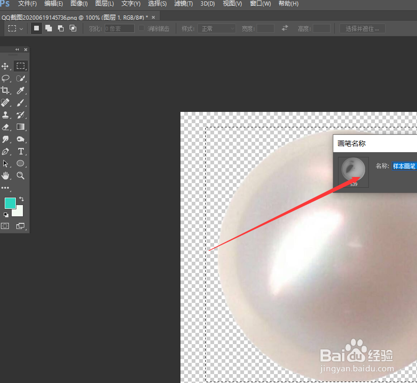The width and height of the screenshot is (417, 383).
Task: Select the Horizontal Type tool
Action: tap(21, 151)
